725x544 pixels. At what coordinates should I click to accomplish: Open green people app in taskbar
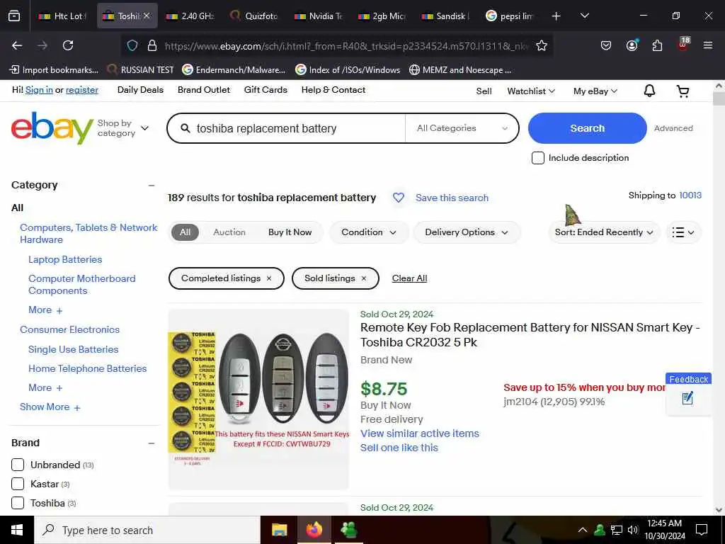pos(348,530)
